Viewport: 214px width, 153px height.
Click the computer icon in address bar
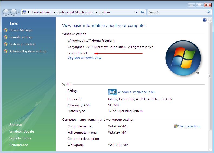coord(24,12)
